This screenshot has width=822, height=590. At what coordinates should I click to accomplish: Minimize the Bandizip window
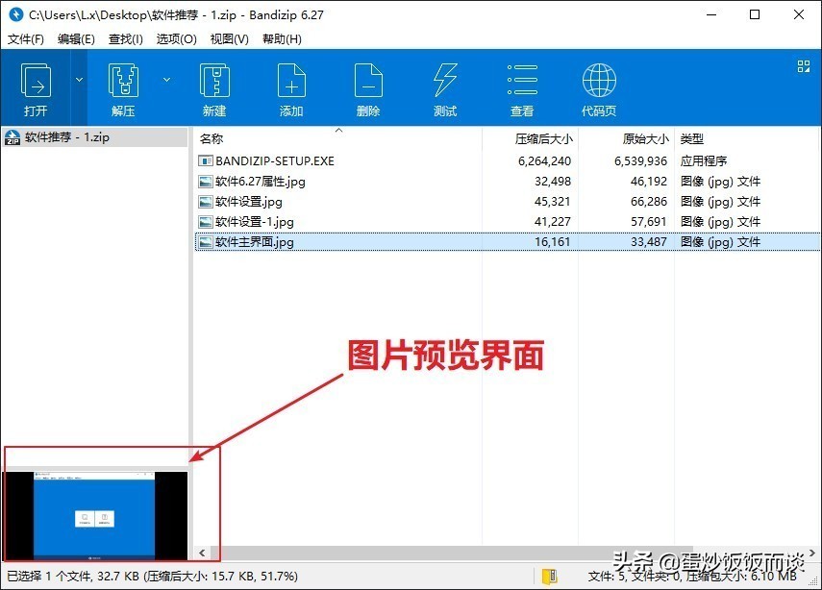711,14
